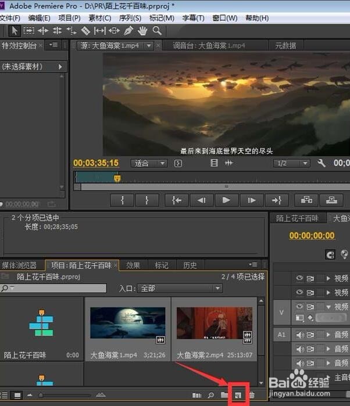Select the Slip tool
Screen dimensions: 350x406
click(x=100, y=31)
